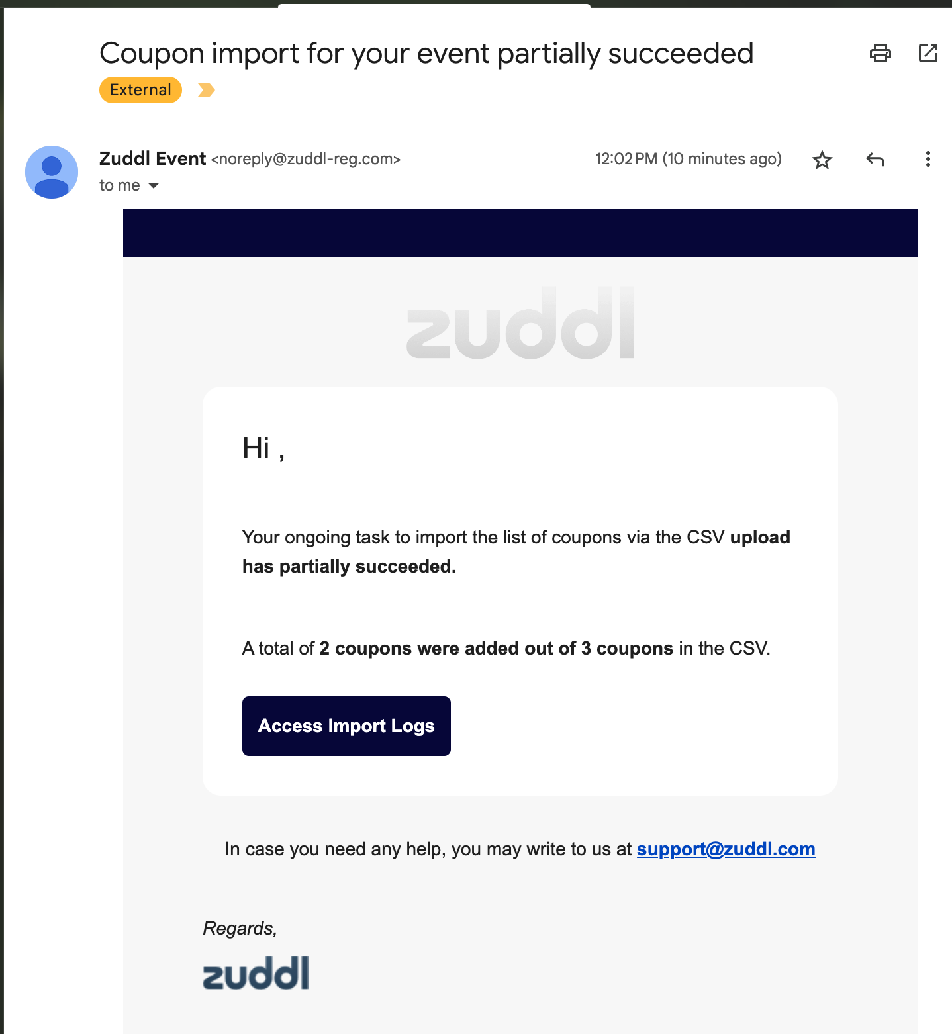Click the Zuddl Event sender name
Screen dimensions: 952x1034
coord(152,159)
